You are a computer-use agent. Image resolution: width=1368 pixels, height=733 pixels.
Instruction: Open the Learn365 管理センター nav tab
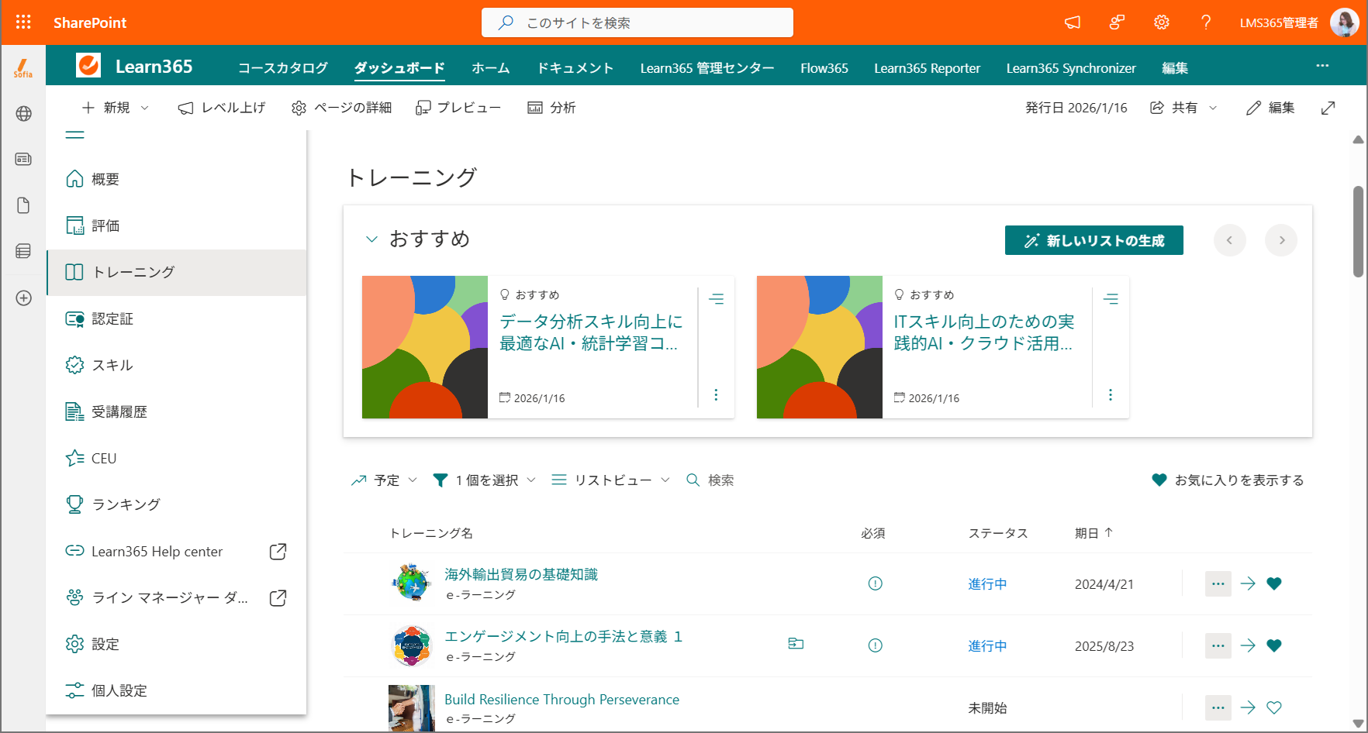click(707, 68)
